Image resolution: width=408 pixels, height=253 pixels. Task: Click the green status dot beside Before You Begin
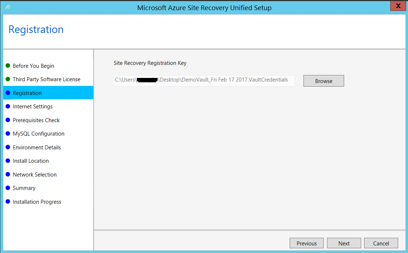click(8, 66)
